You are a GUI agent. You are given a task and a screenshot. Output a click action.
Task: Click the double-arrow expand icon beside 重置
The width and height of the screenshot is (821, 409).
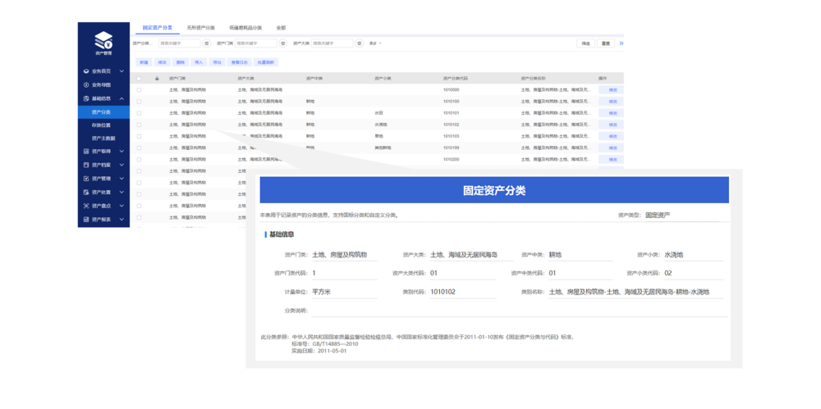(x=621, y=43)
